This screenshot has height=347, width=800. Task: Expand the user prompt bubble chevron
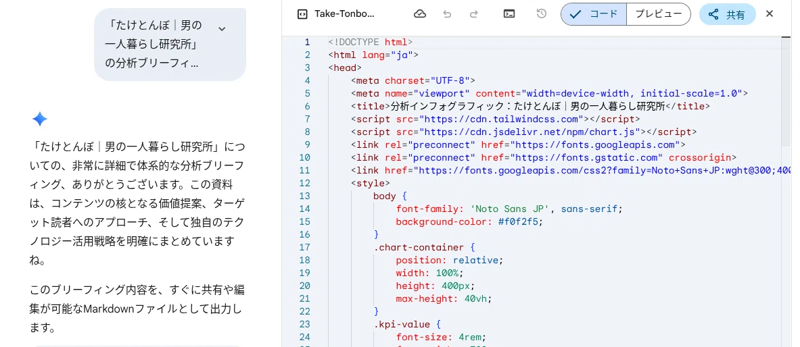tap(222, 28)
